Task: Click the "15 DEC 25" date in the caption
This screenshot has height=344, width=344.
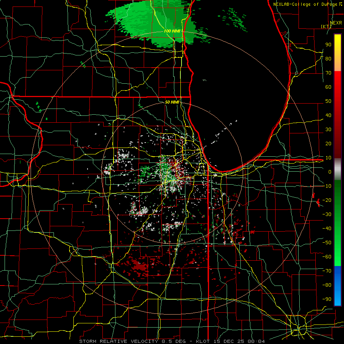Action: (229, 341)
